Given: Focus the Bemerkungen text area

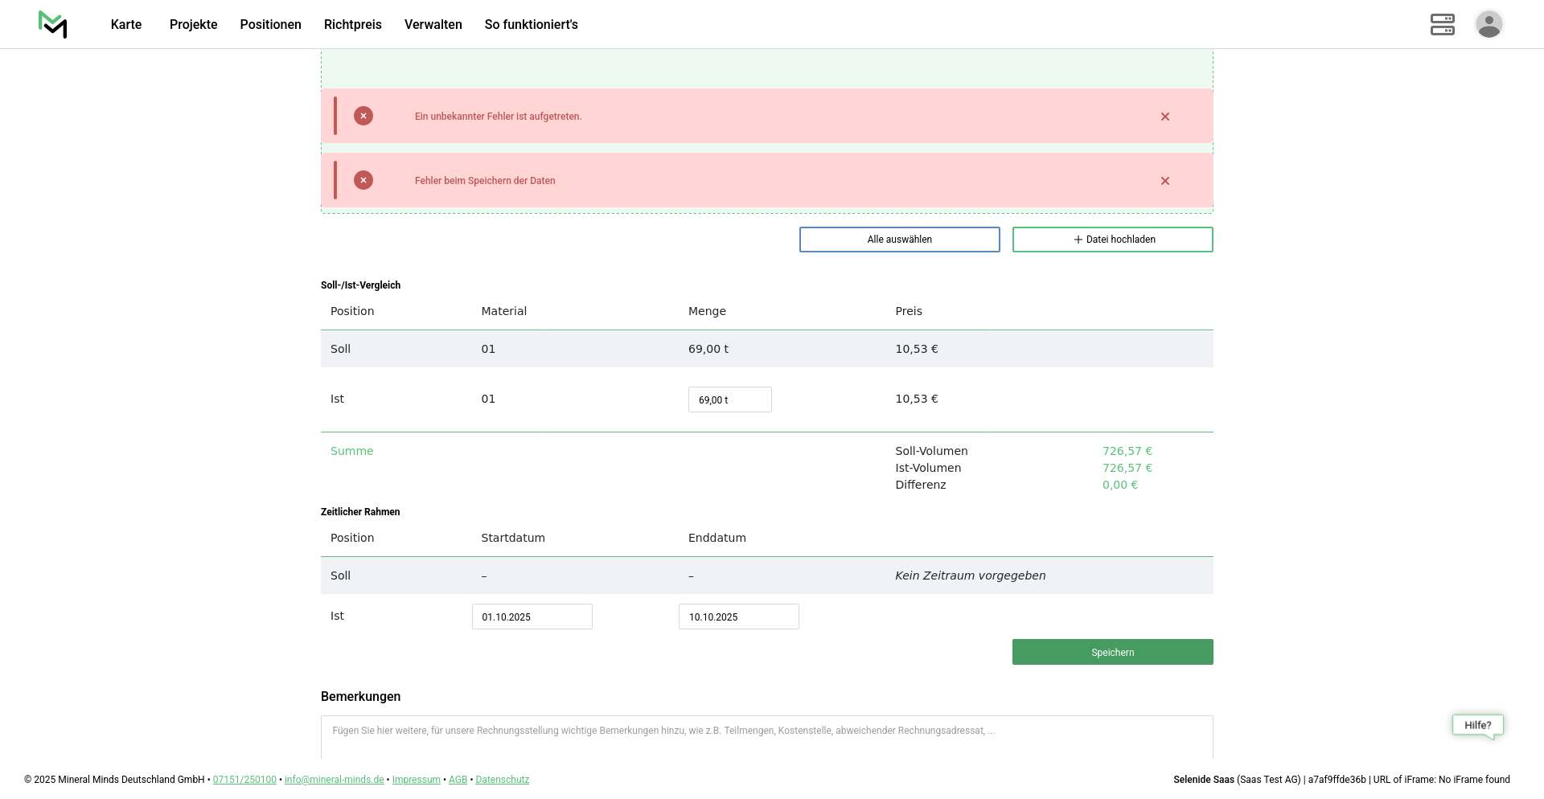Looking at the screenshot, I should click(x=766, y=737).
